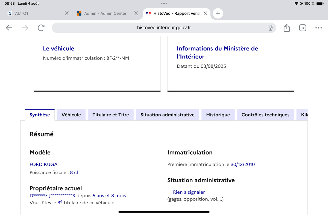Tap the Admin Center tab favicon
This screenshot has height=215, width=328.
tap(79, 13)
